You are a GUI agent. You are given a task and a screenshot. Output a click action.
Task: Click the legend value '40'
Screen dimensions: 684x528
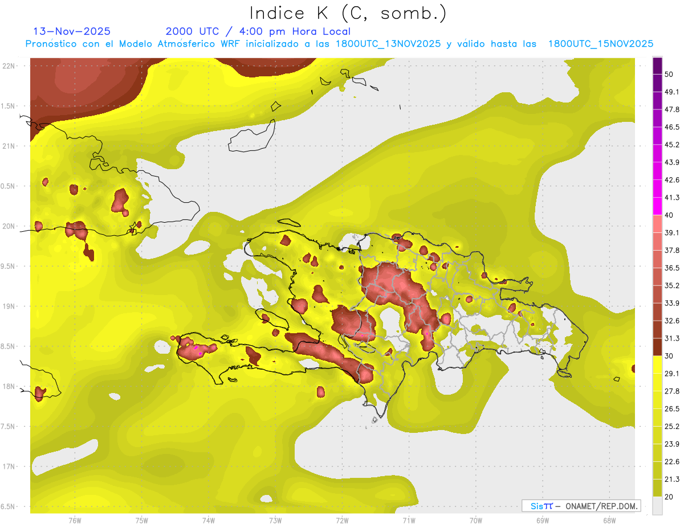coord(669,215)
